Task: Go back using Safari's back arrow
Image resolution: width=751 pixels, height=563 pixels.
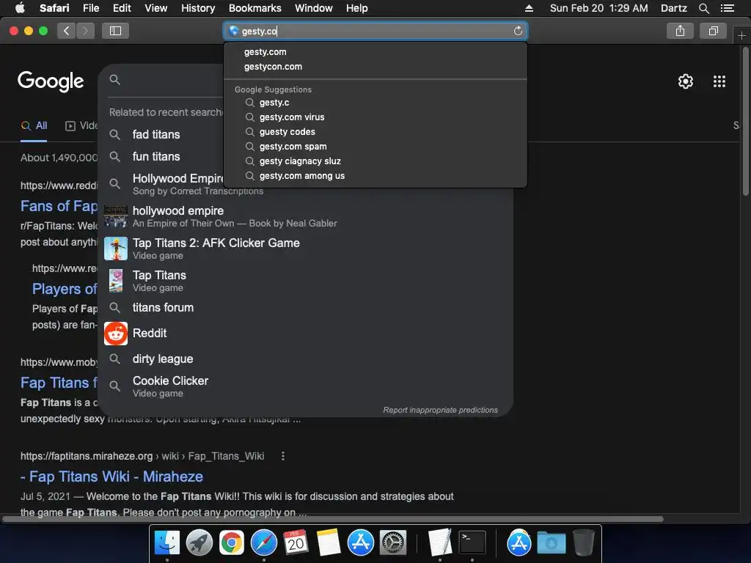Action: click(x=67, y=31)
